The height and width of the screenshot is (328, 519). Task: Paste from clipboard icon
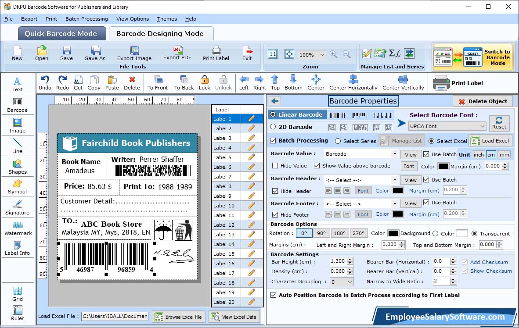pos(112,83)
